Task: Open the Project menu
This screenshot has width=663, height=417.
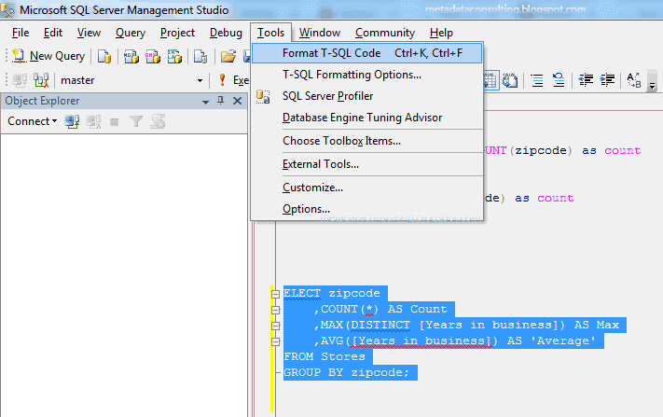Action: [177, 33]
